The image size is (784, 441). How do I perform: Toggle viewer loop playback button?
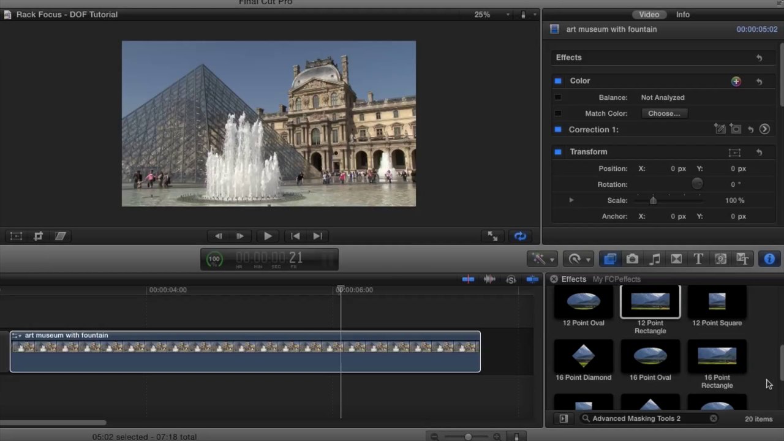[520, 236]
